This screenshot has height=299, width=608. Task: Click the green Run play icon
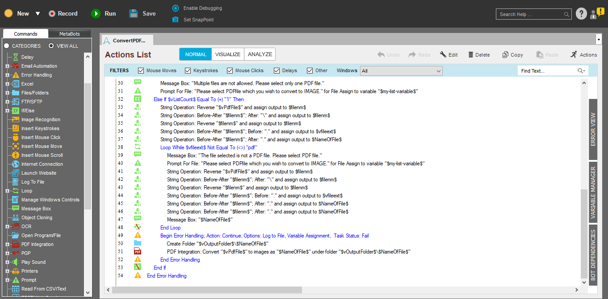pyautogui.click(x=96, y=14)
